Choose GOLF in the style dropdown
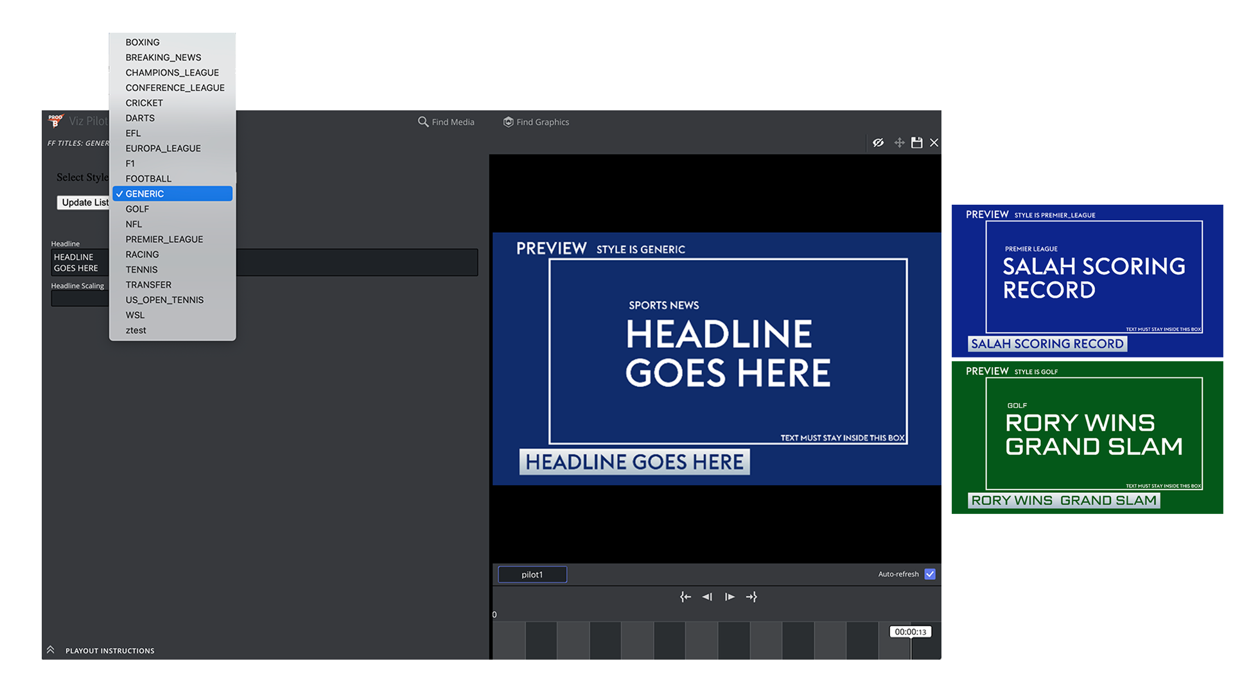 [137, 209]
